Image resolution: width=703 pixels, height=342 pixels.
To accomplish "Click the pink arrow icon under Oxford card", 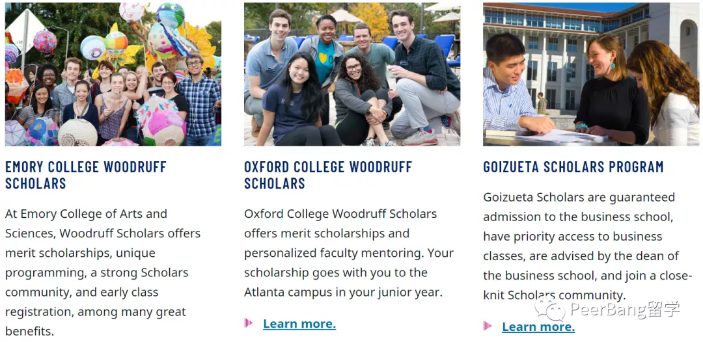I will [248, 323].
